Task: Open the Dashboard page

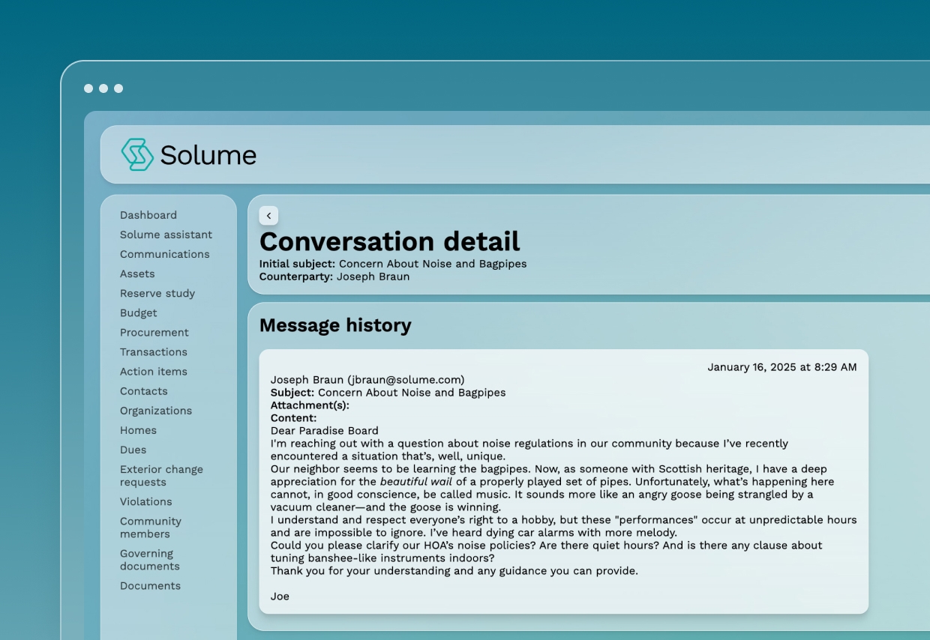Action: click(x=148, y=215)
